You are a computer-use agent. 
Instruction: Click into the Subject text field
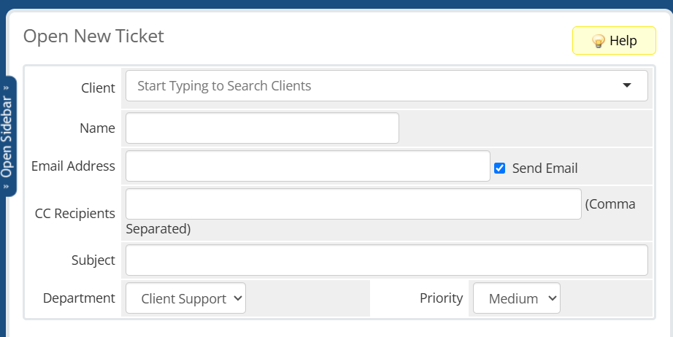pos(387,260)
